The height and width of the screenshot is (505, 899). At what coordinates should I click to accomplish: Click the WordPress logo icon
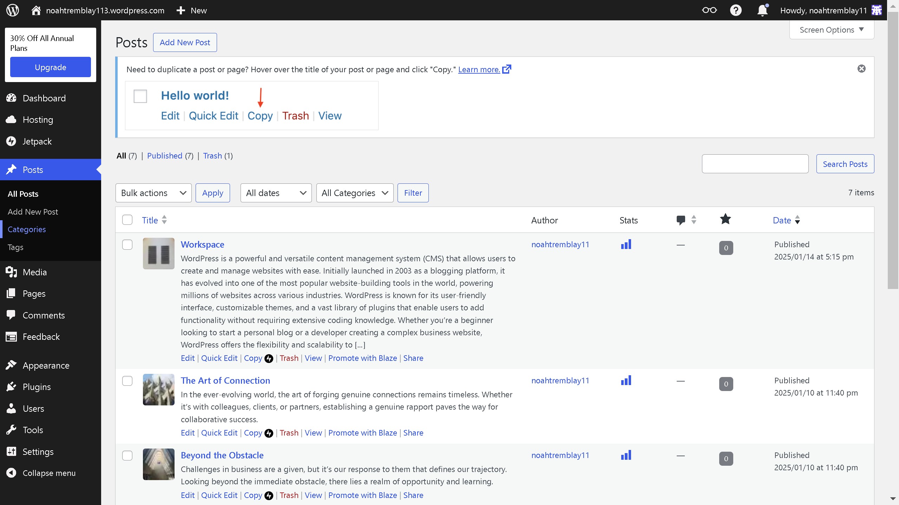(x=13, y=10)
